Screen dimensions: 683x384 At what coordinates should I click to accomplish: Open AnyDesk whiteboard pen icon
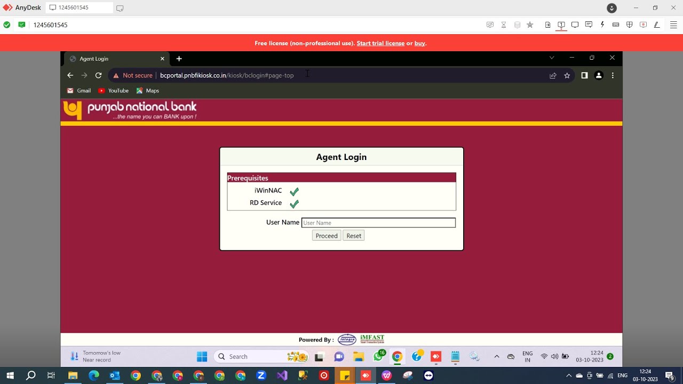click(x=657, y=25)
